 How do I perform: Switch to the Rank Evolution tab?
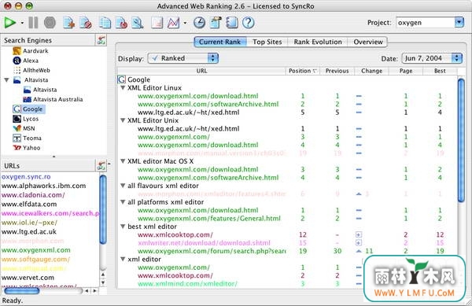[318, 42]
